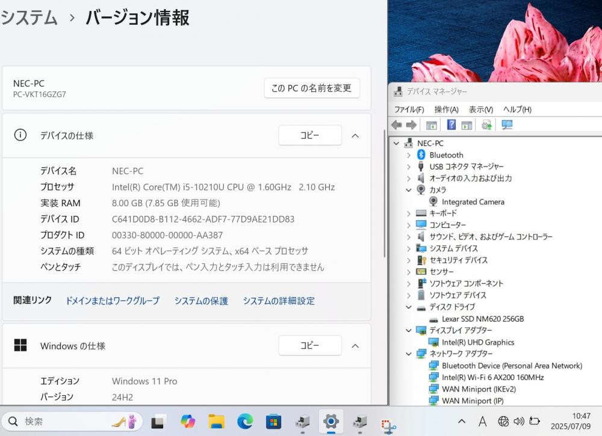Click the Back arrow in Device Manager toolbar
Viewport: 602px width, 436px height.
397,124
